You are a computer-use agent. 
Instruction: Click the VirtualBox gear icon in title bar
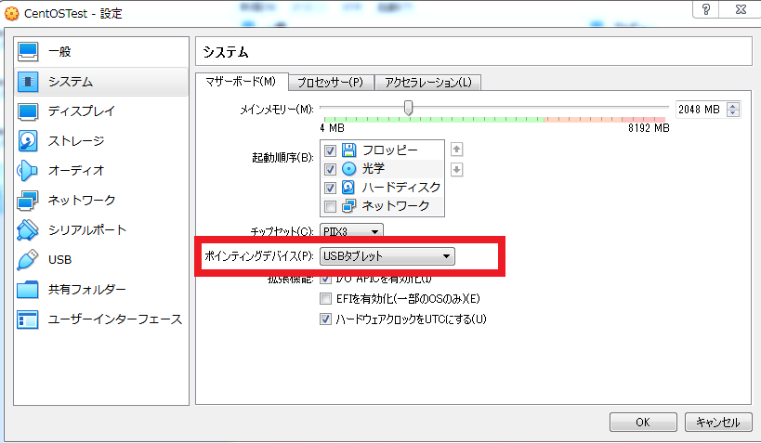[x=10, y=14]
